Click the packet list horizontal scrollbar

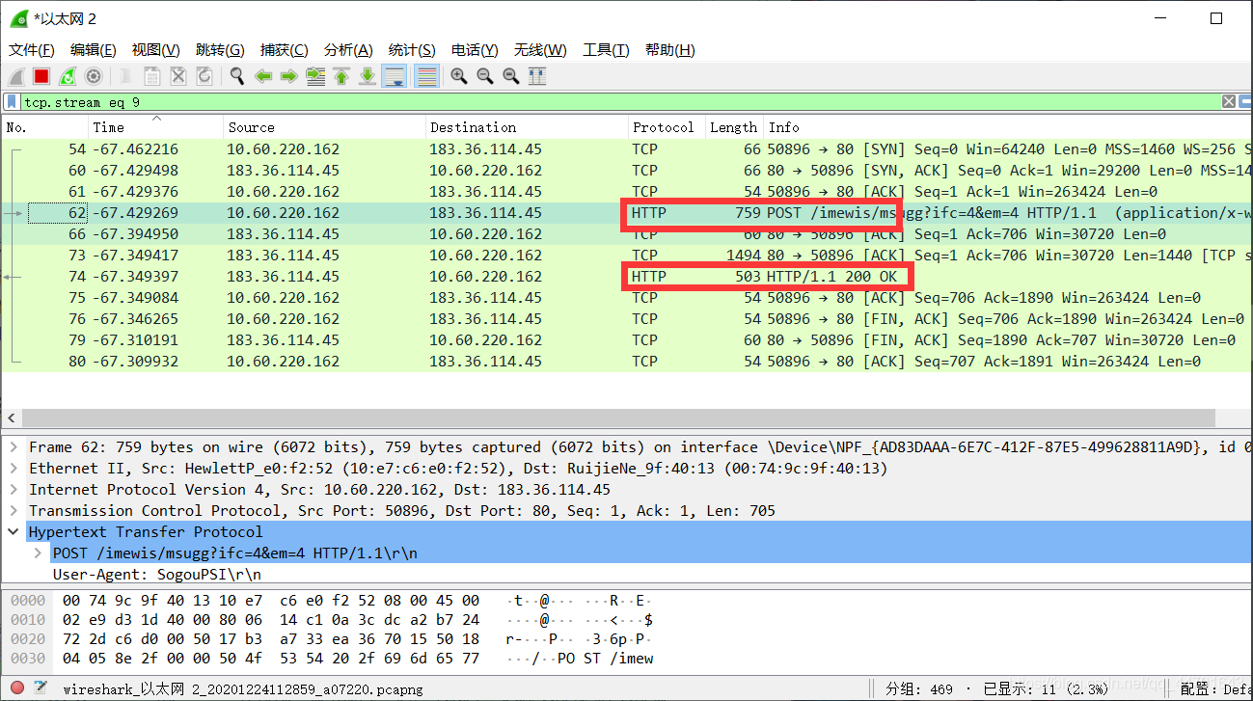coord(617,418)
